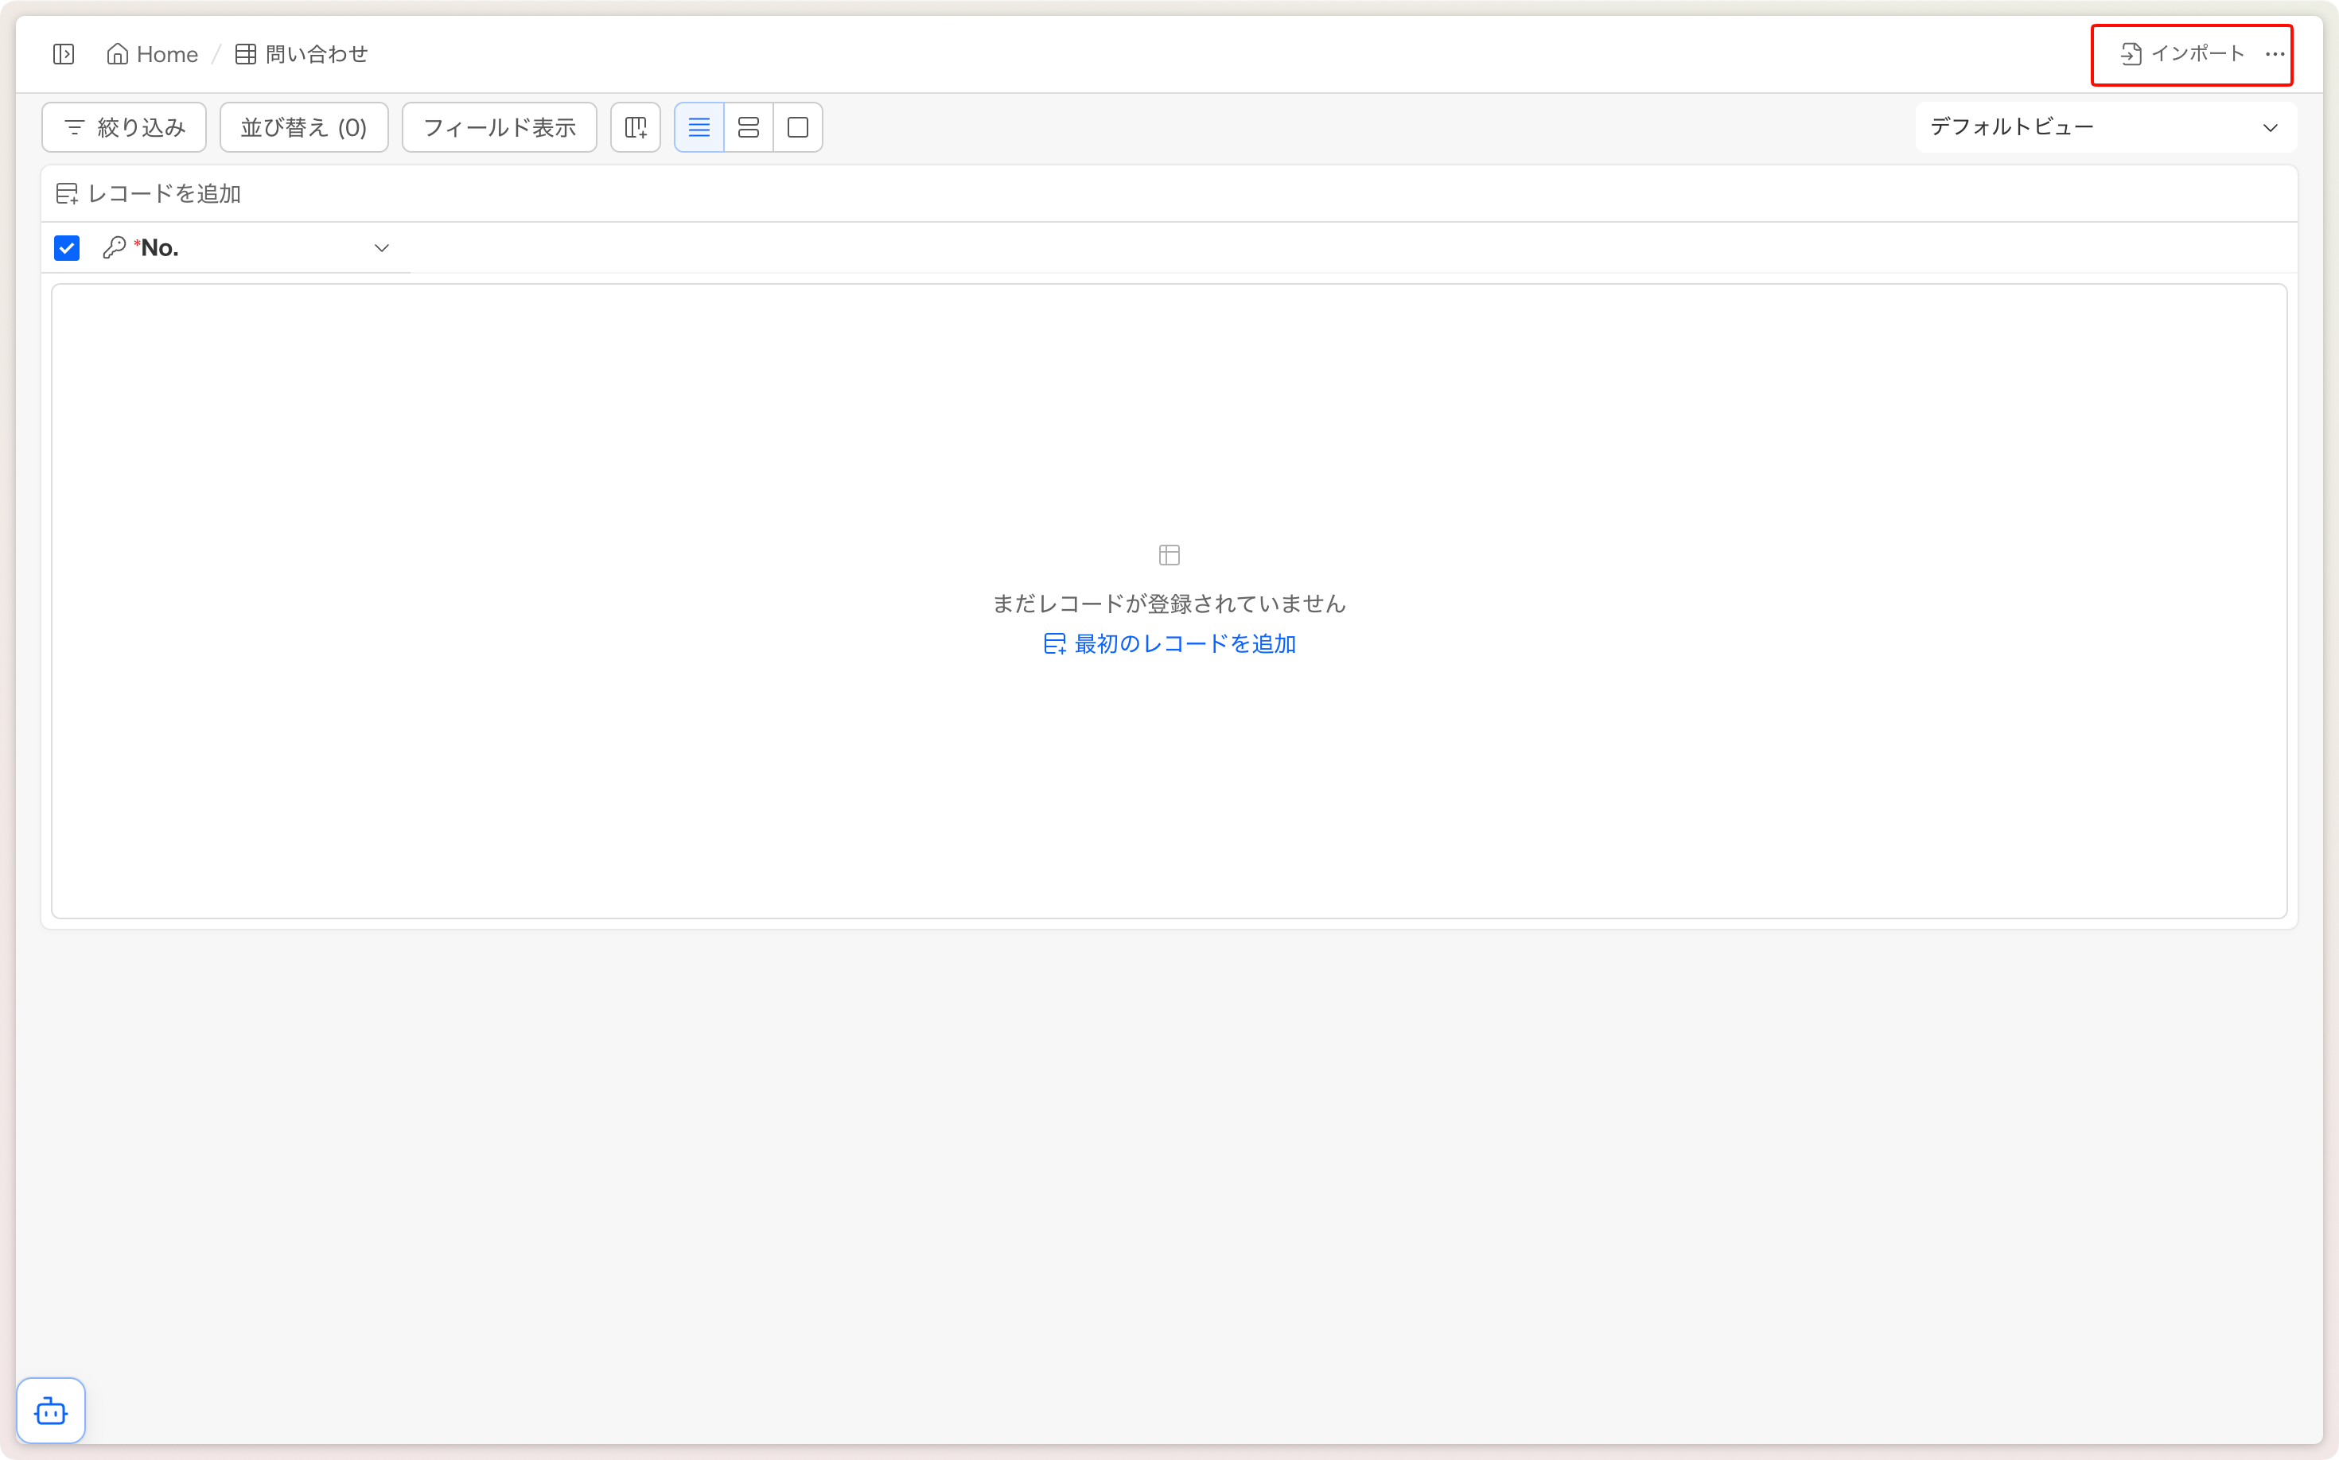This screenshot has width=2339, height=1460.
Task: Click the key icon beside No.
Action: (x=114, y=248)
